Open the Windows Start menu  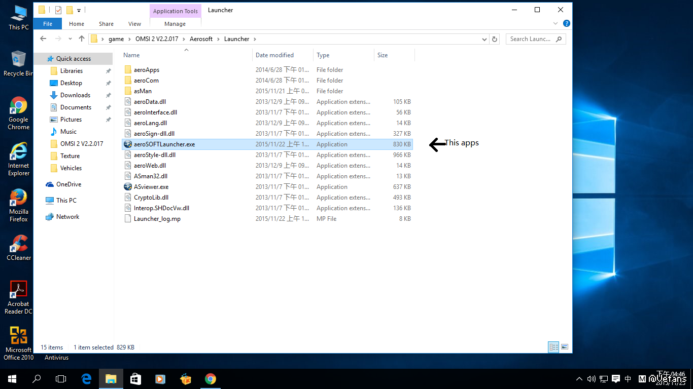coord(12,378)
